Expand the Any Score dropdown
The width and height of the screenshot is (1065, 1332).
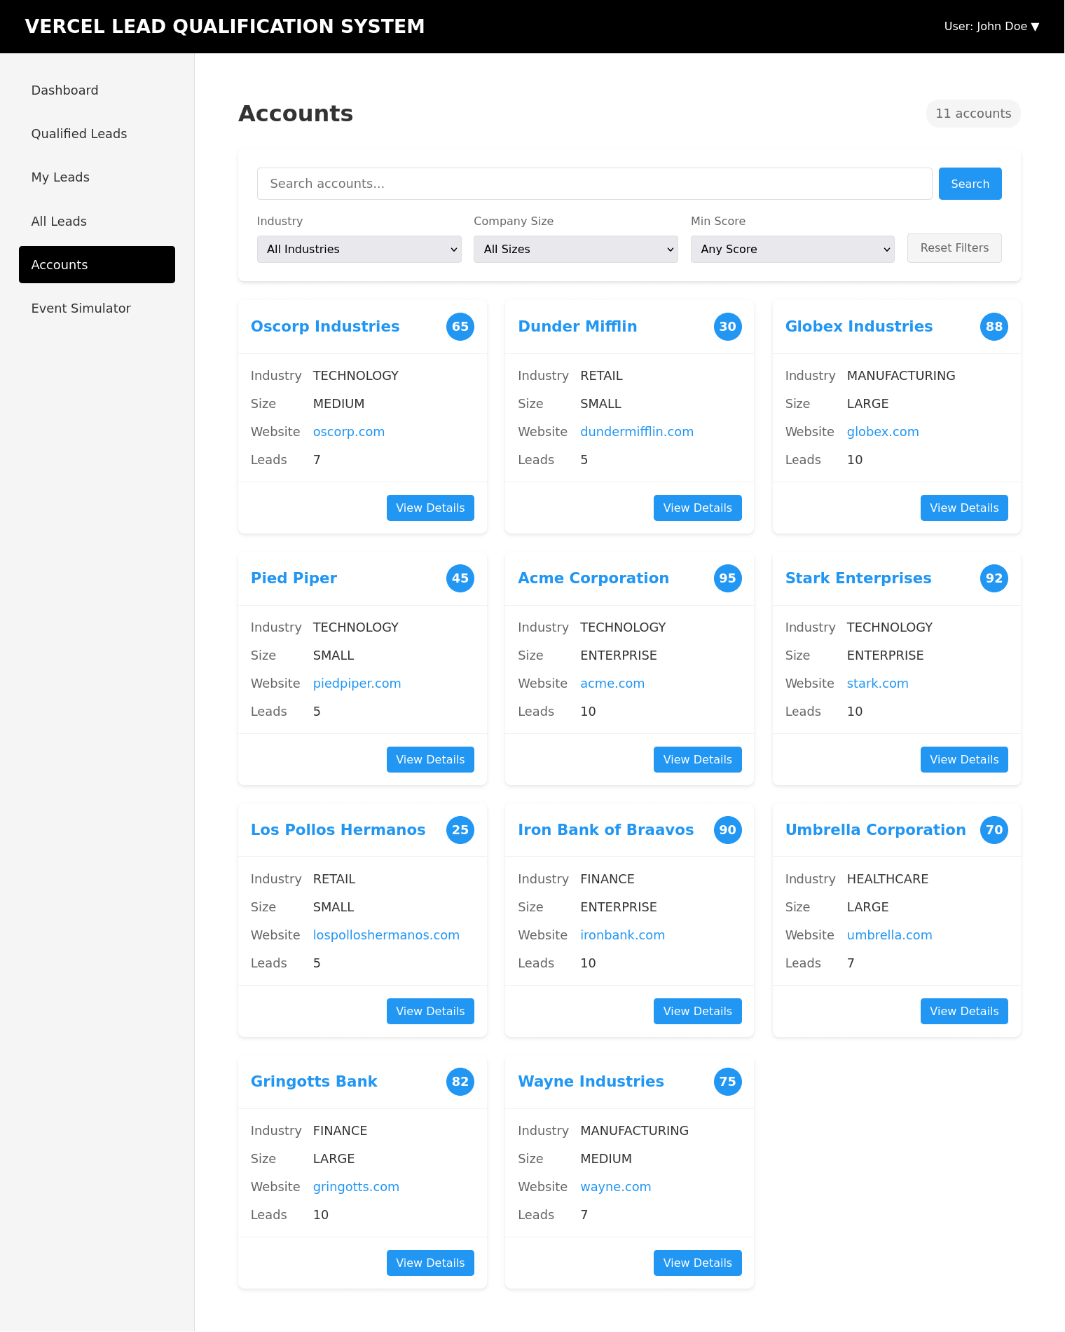click(x=792, y=250)
